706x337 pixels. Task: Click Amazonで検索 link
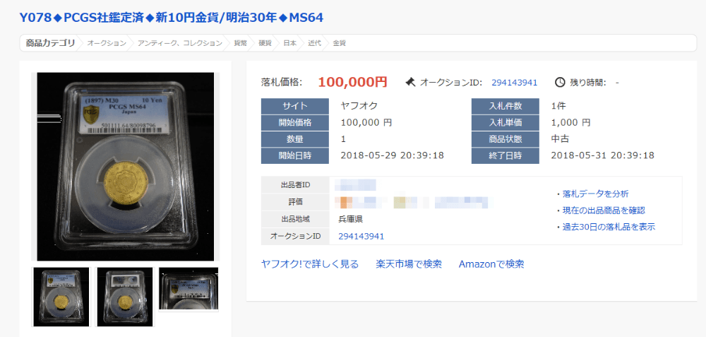click(491, 264)
